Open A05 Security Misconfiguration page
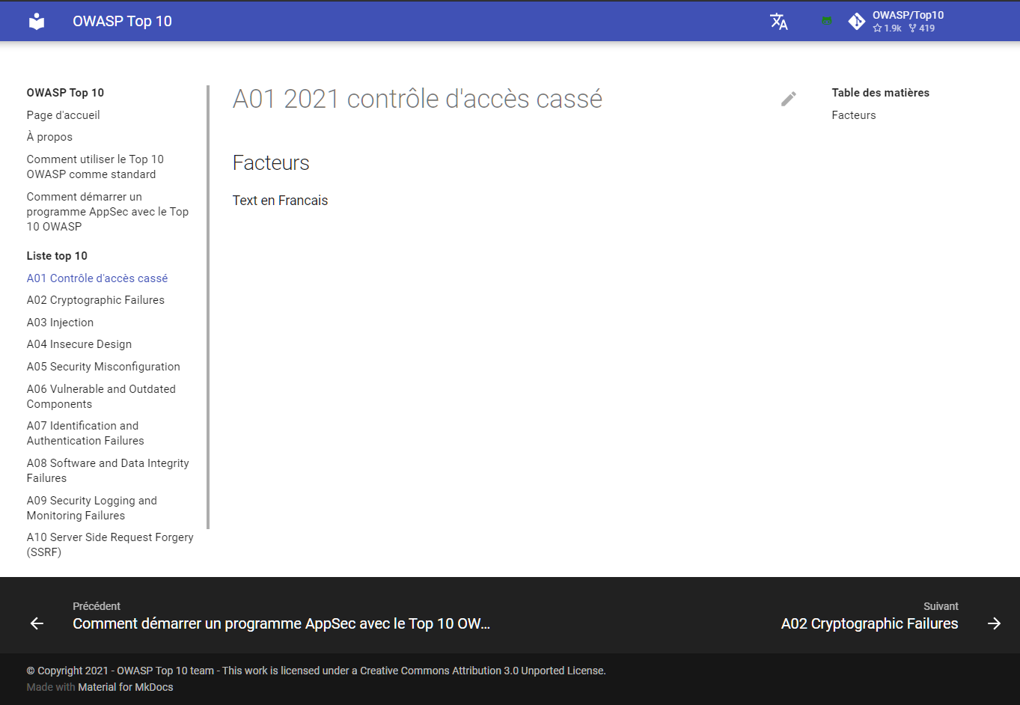 103,367
